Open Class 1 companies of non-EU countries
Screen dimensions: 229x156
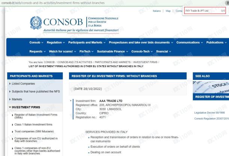coord(37,151)
